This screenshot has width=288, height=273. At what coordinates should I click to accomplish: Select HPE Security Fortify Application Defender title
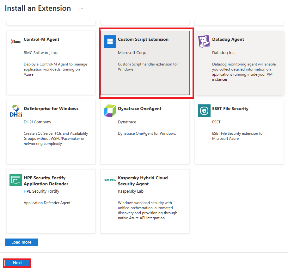click(x=46, y=181)
